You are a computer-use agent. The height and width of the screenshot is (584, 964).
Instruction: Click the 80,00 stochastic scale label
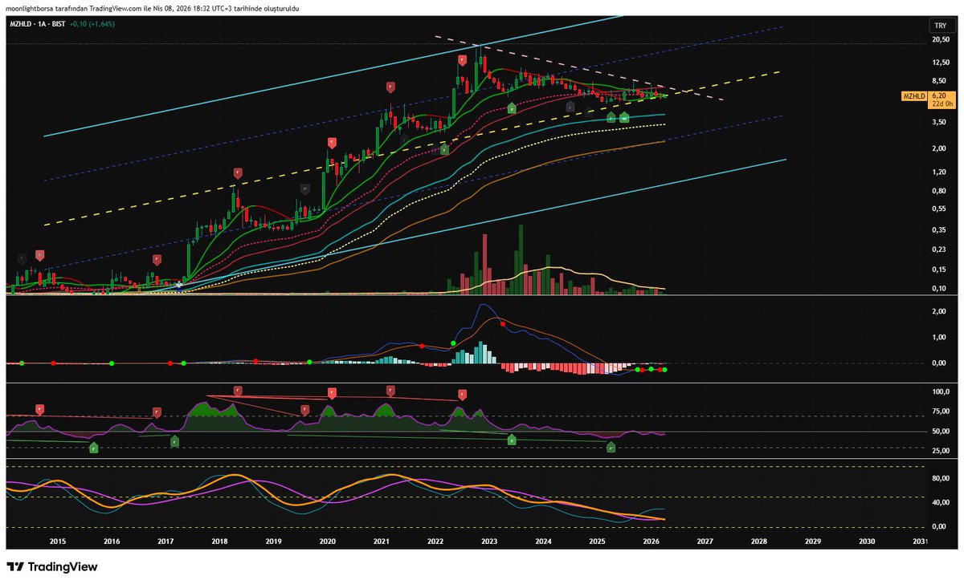(940, 479)
